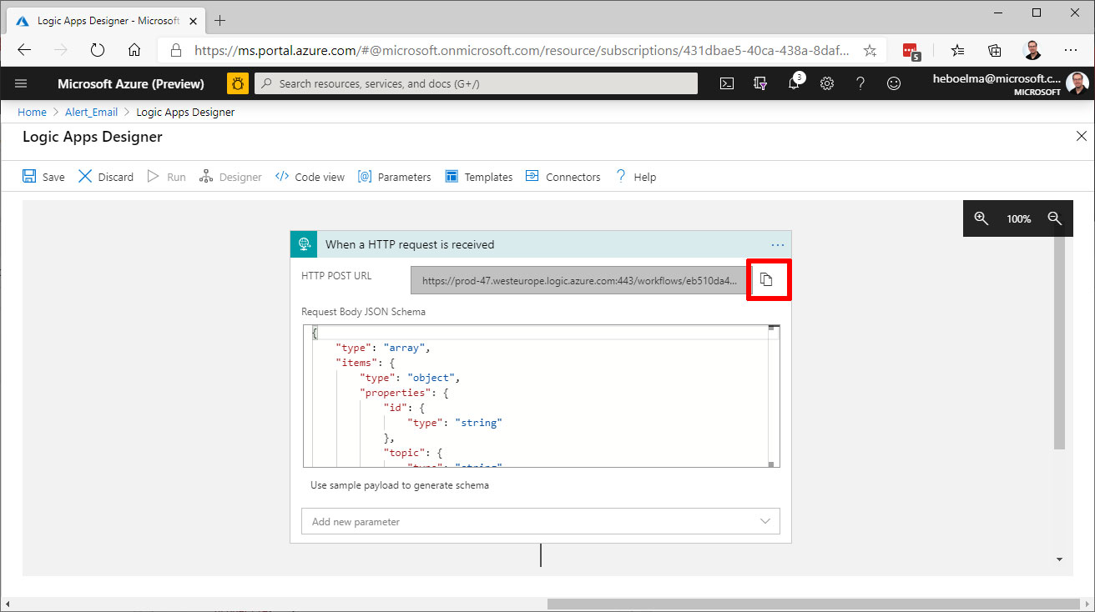Run the logic app
Screen dimensions: 1095x612
click(166, 177)
